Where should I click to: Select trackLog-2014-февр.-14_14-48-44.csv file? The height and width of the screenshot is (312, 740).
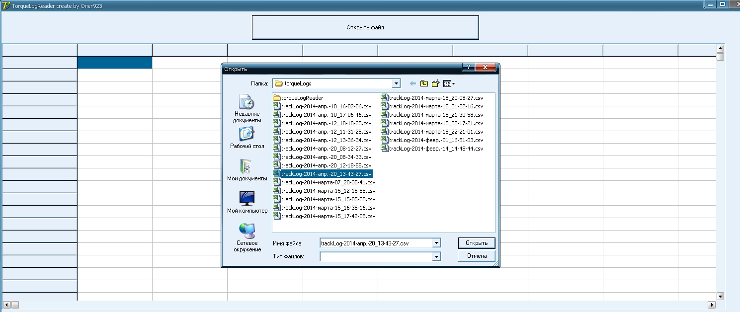(436, 149)
